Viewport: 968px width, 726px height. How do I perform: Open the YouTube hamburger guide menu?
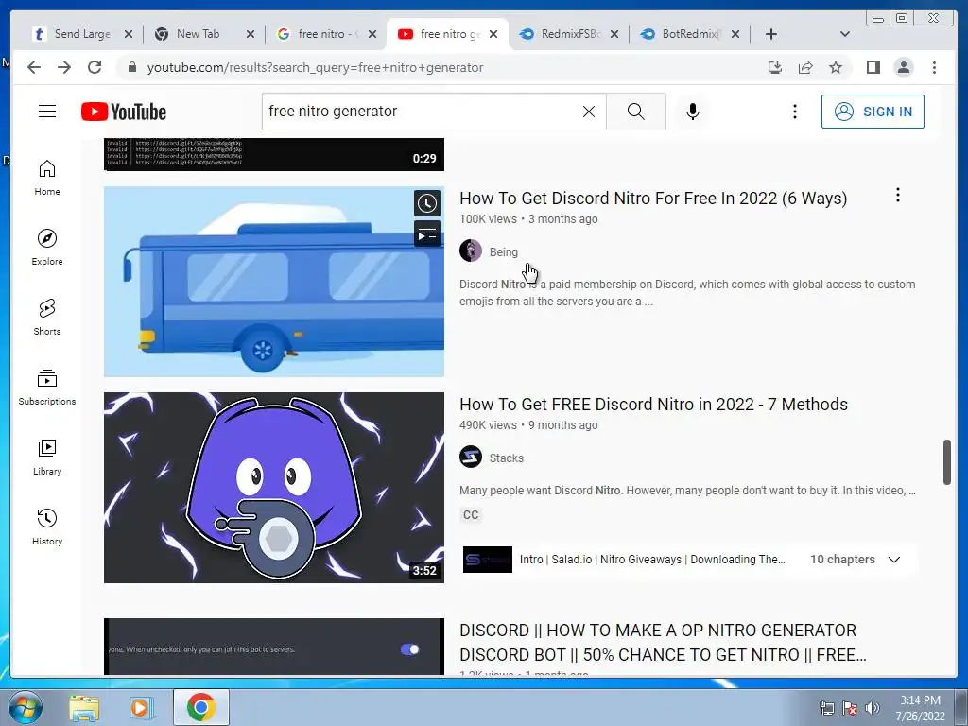47,112
